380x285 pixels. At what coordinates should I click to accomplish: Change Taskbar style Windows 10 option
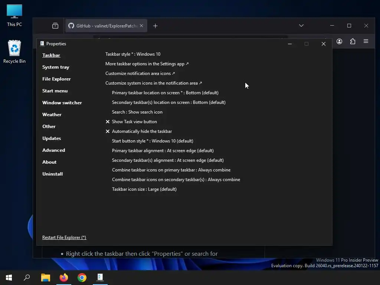click(x=133, y=54)
